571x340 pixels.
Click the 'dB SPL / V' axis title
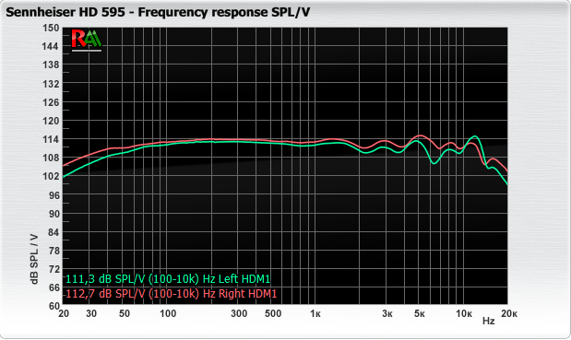click(x=34, y=259)
